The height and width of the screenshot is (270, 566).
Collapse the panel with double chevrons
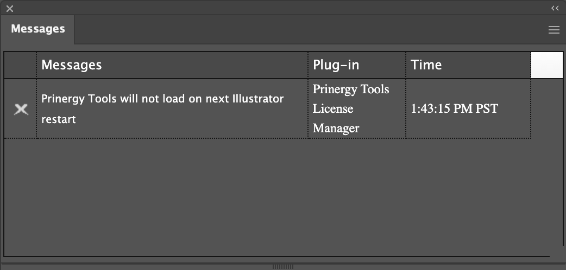(x=555, y=8)
